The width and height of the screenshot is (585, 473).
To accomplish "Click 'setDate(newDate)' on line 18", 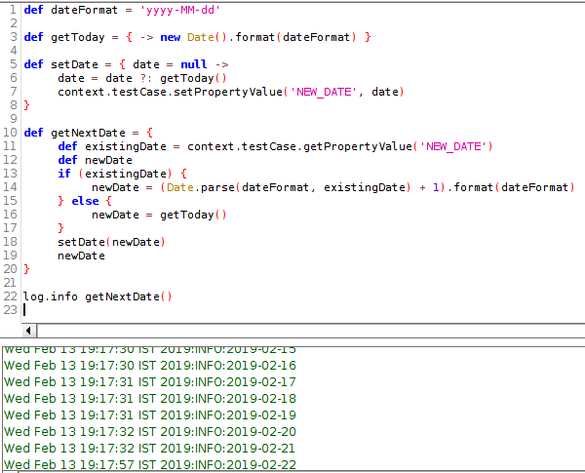I will [111, 242].
